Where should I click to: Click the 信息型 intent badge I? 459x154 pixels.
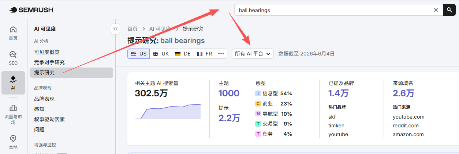258,93
